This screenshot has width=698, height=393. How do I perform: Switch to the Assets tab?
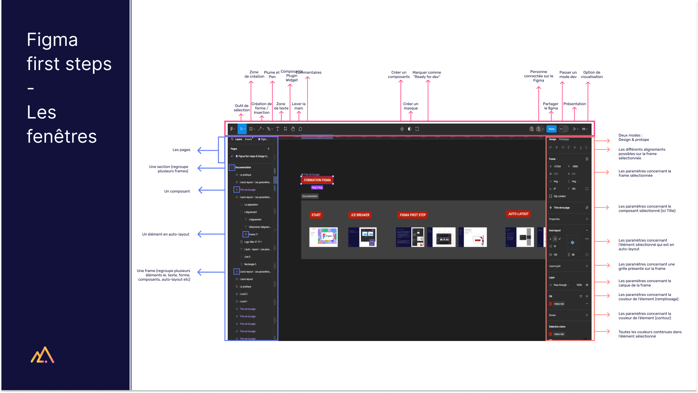(x=248, y=139)
